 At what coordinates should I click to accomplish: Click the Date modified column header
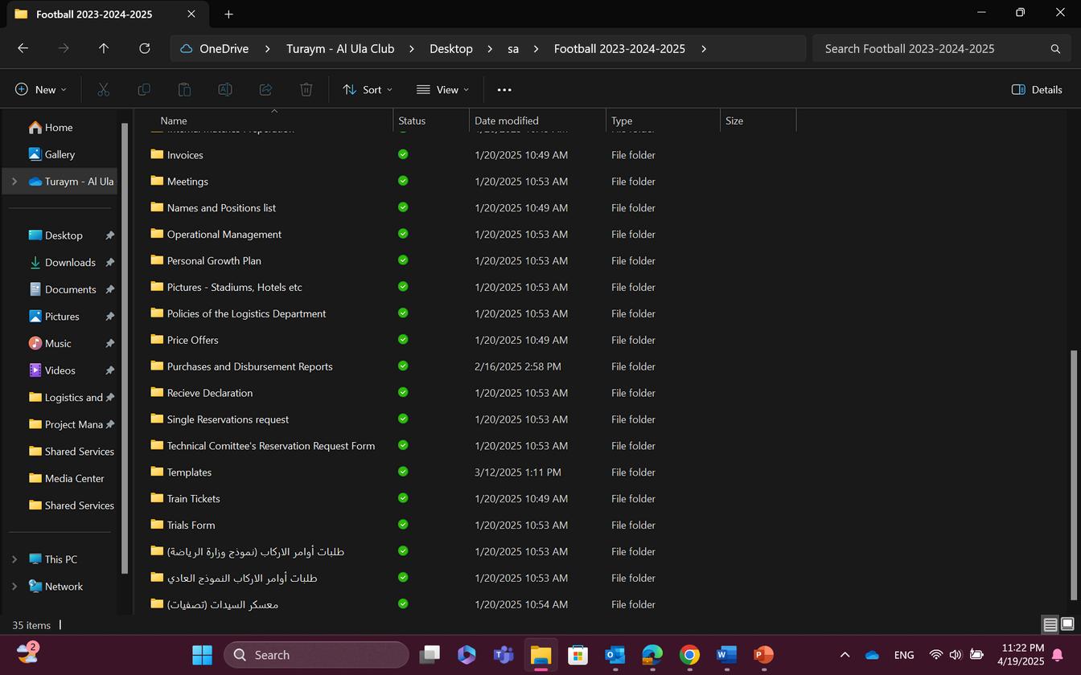click(507, 121)
